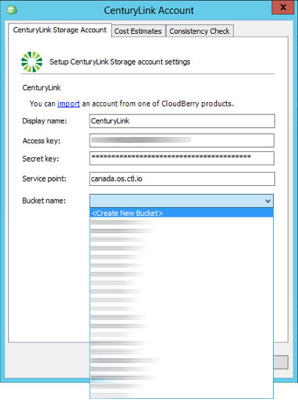Switch to the Cost Estimates tab
This screenshot has height=404, width=298.
point(138,31)
